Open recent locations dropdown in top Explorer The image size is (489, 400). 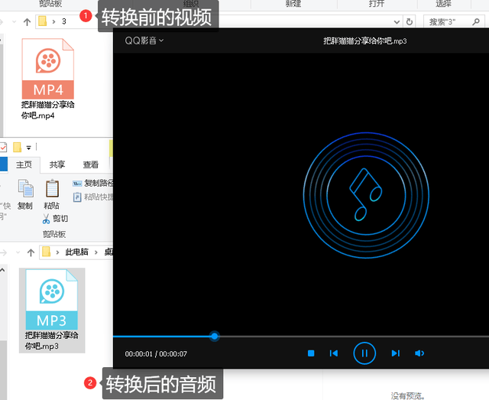coord(14,22)
